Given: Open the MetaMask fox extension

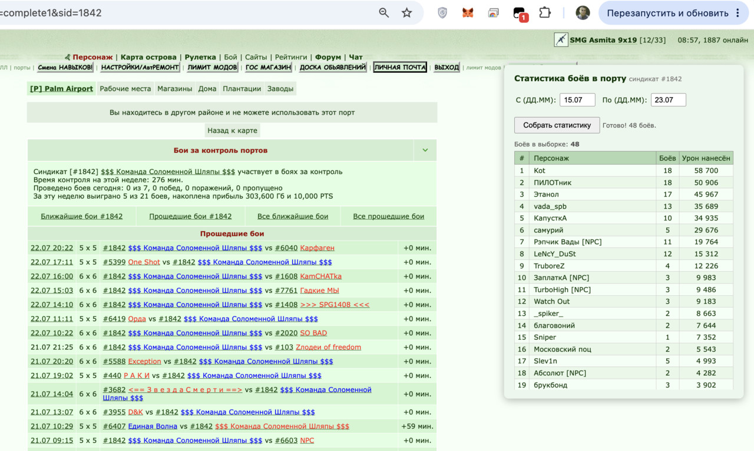Looking at the screenshot, I should [468, 13].
